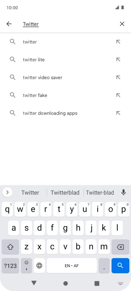
Task: Tap the EN • AF space bar
Action: pos(72,266)
